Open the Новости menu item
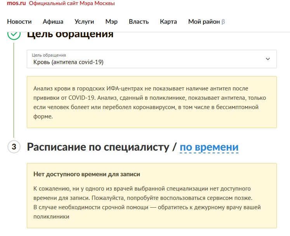This screenshot has height=236, width=290. [x=19, y=22]
